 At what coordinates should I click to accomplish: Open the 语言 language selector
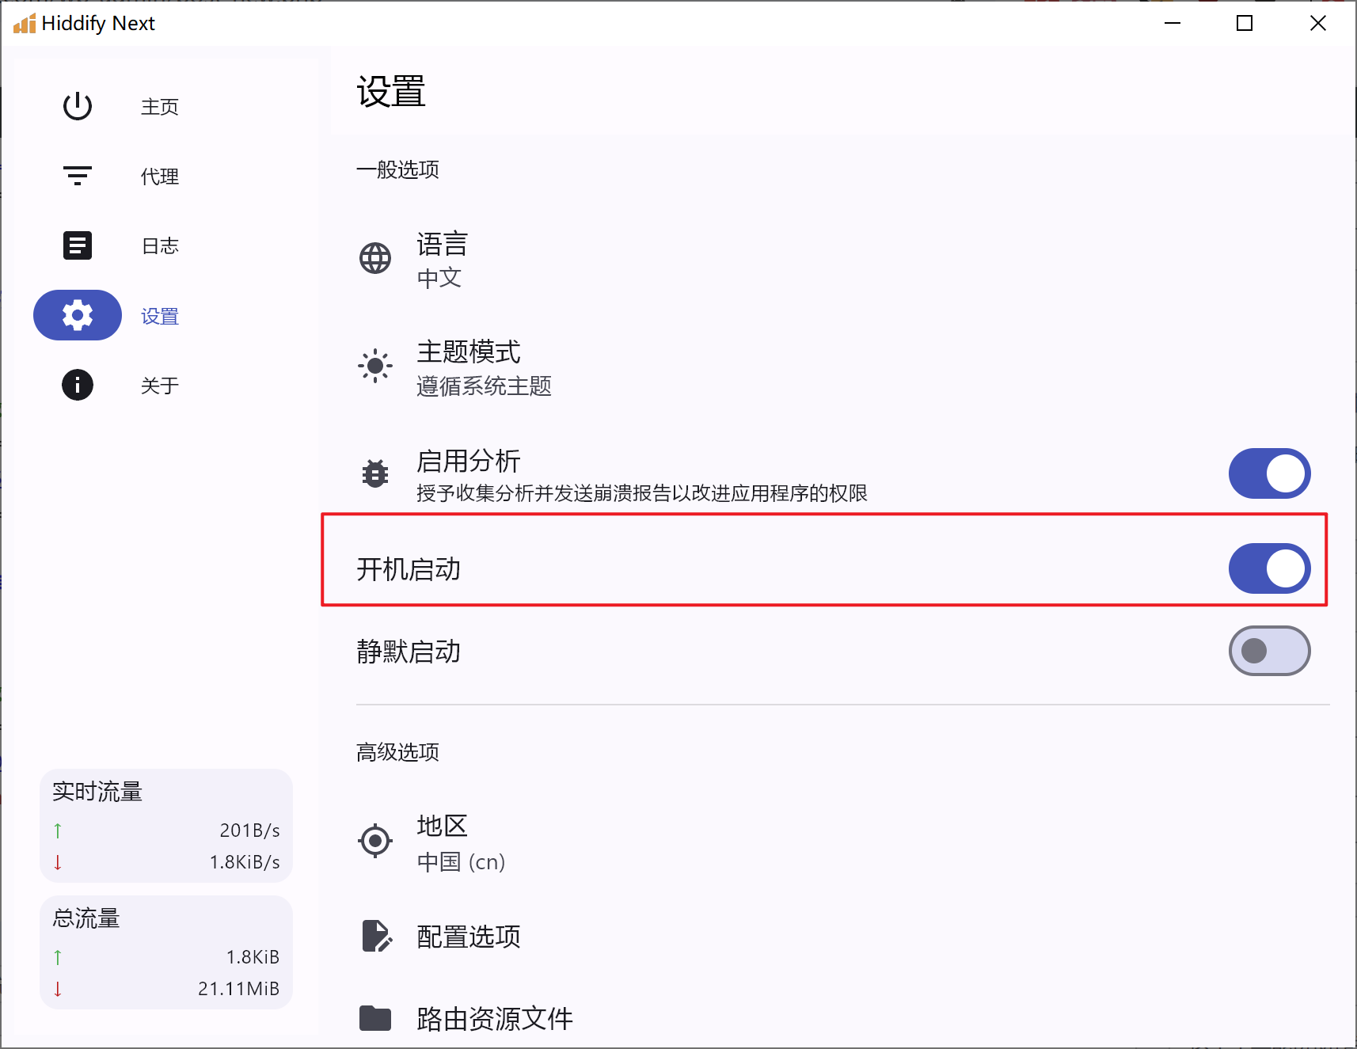[x=443, y=260]
